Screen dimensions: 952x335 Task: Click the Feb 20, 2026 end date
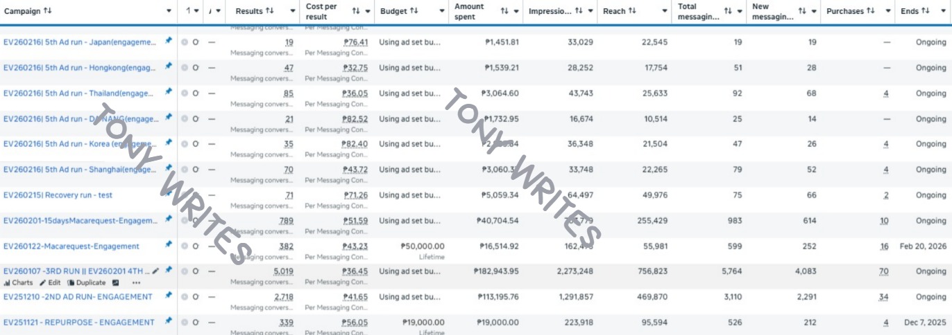pyautogui.click(x=923, y=246)
